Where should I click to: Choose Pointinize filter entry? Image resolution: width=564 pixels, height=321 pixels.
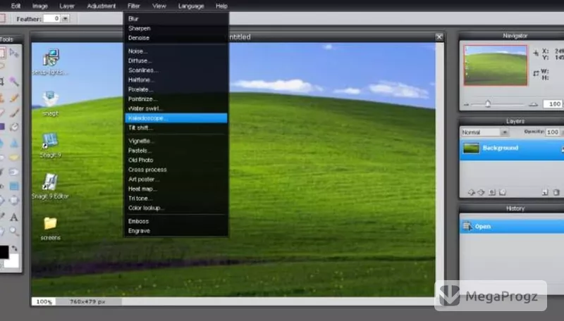click(176, 99)
